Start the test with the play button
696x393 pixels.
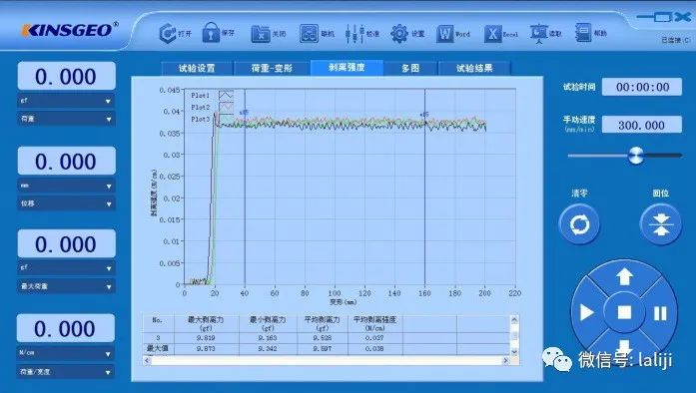[x=587, y=313]
